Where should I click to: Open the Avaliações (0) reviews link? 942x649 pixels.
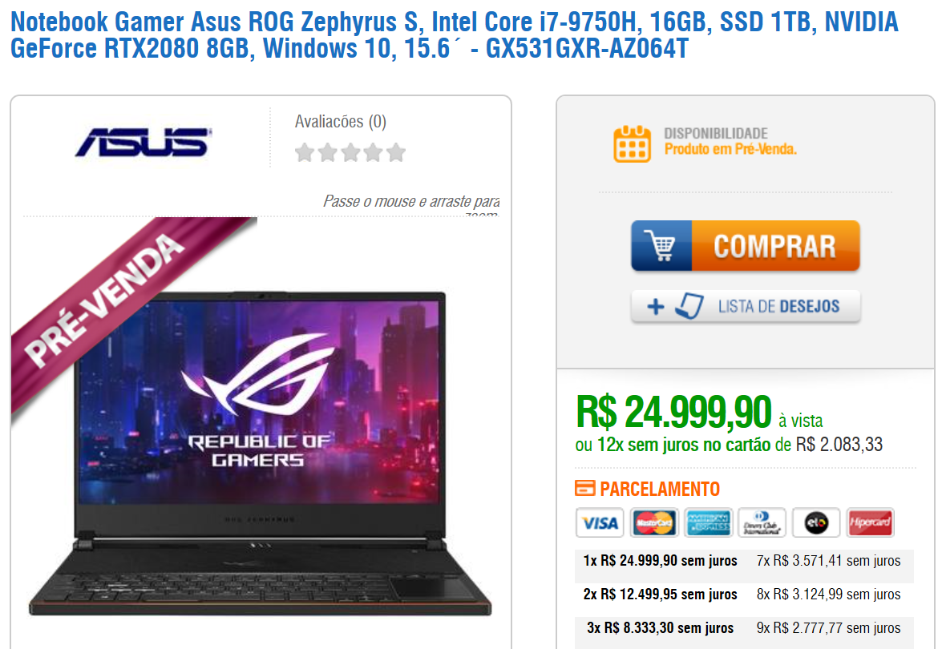coord(340,122)
